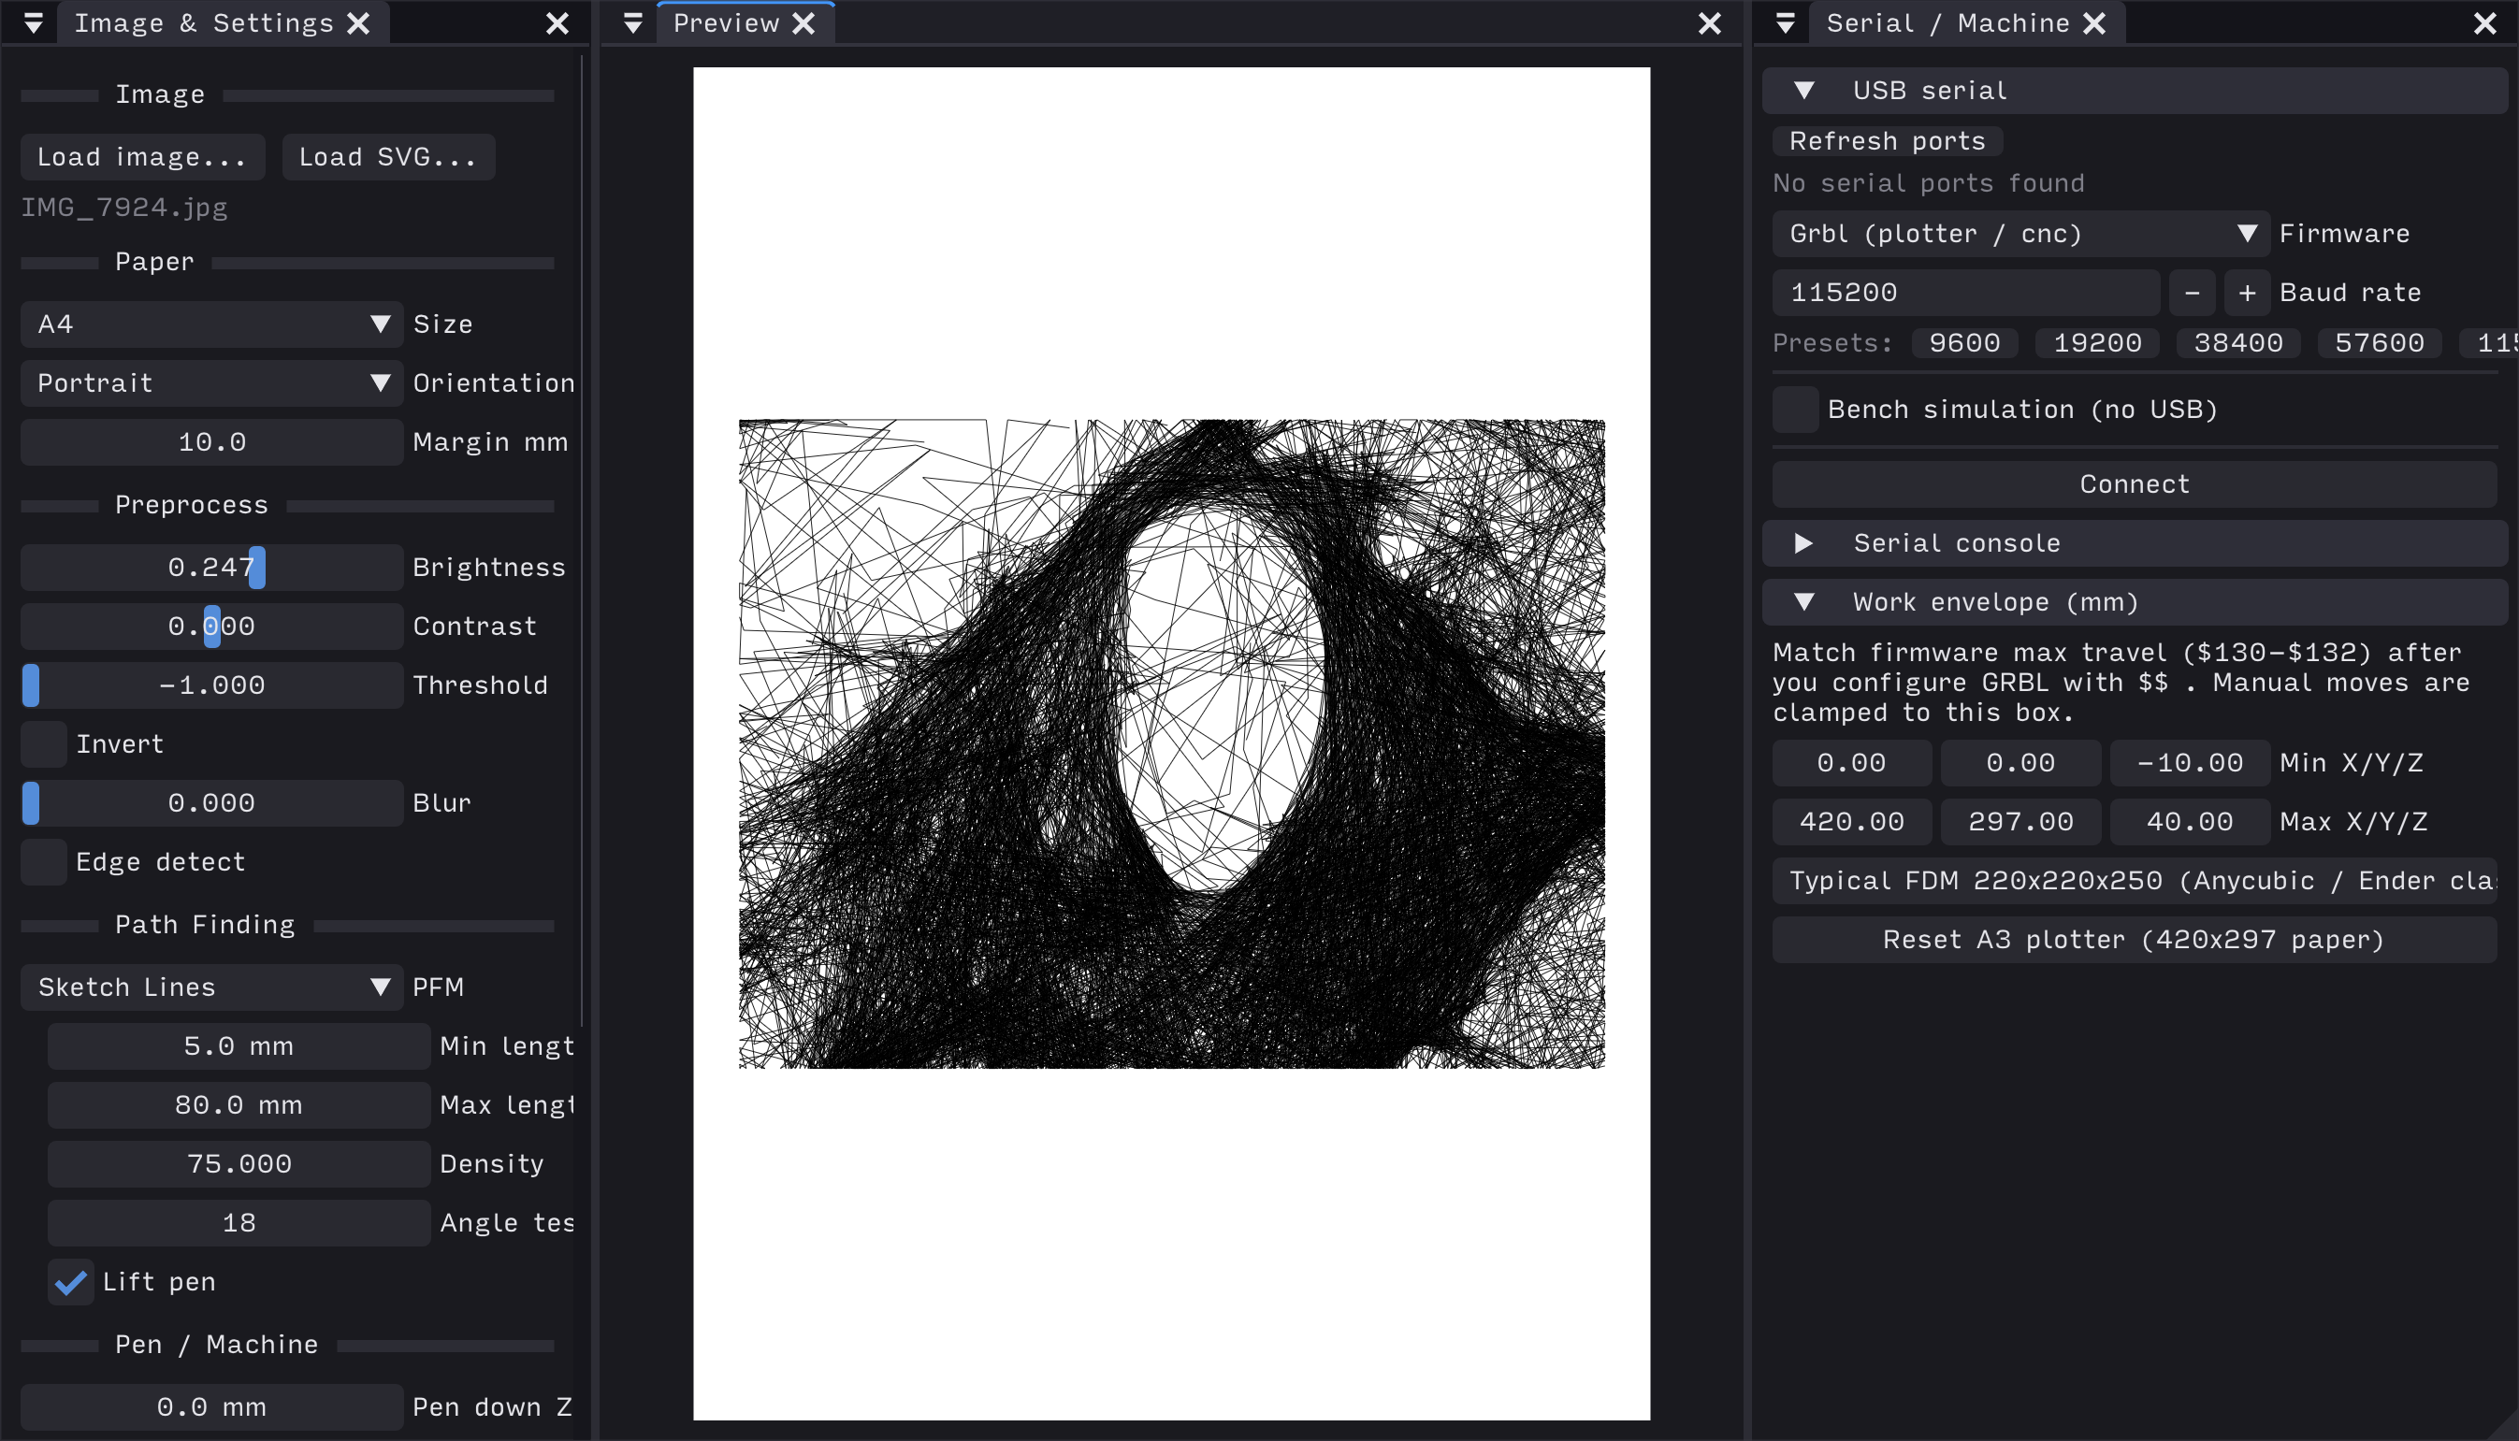Close the Image & Settings tab with its X
The height and width of the screenshot is (1441, 2519).
pyautogui.click(x=358, y=22)
